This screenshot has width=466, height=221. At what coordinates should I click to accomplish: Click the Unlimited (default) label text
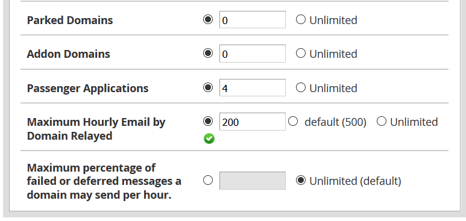[355, 181]
